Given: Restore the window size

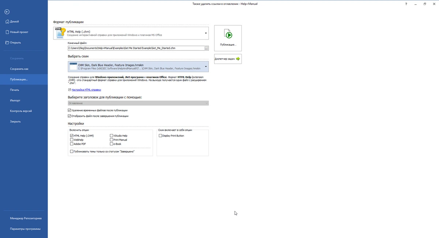Looking at the screenshot, I should point(425,4).
